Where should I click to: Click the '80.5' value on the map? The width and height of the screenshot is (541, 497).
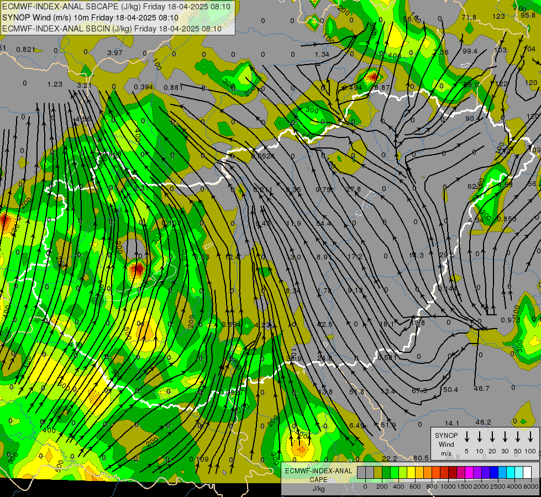(421, 458)
